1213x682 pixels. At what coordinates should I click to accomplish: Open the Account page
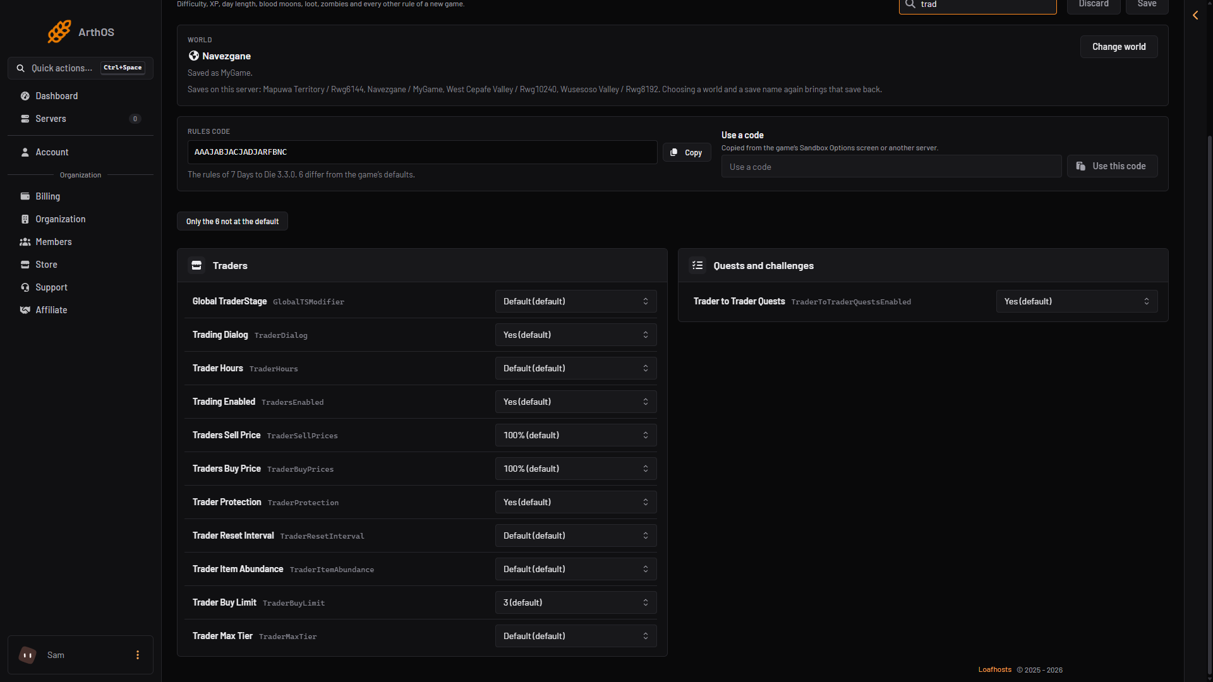coord(80,152)
